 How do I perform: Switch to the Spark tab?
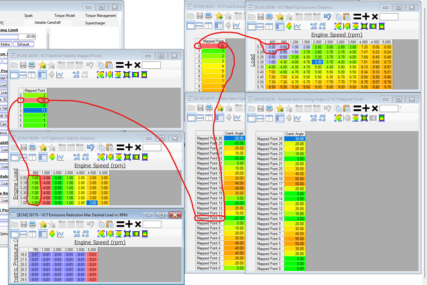[28, 16]
